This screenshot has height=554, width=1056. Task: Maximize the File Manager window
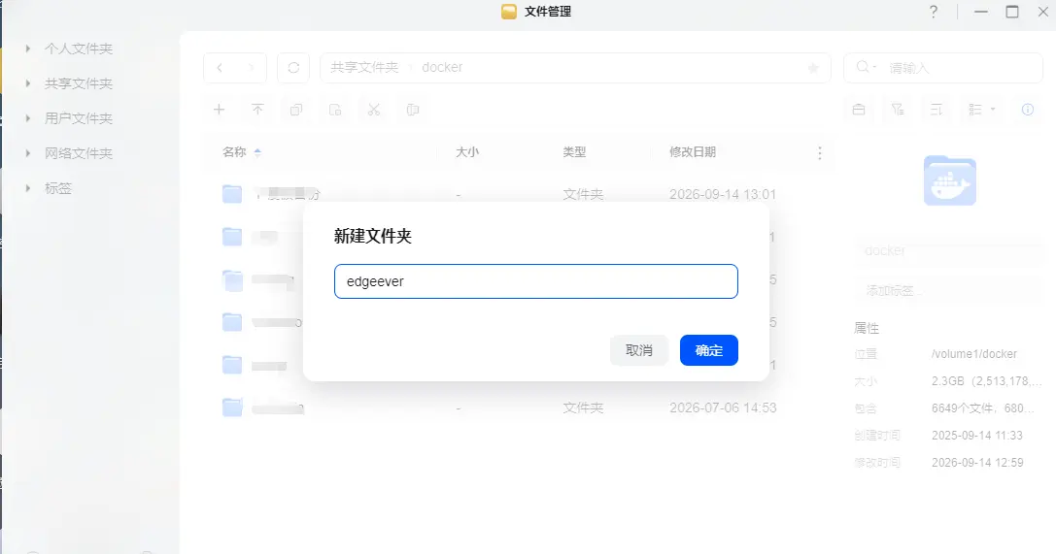(1012, 12)
